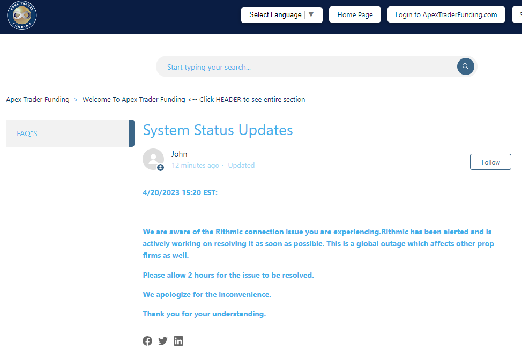This screenshot has width=522, height=357.
Task: Share article on Twitter icon
Action: 163,341
